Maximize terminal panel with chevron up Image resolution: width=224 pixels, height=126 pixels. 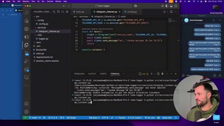coord(171,74)
